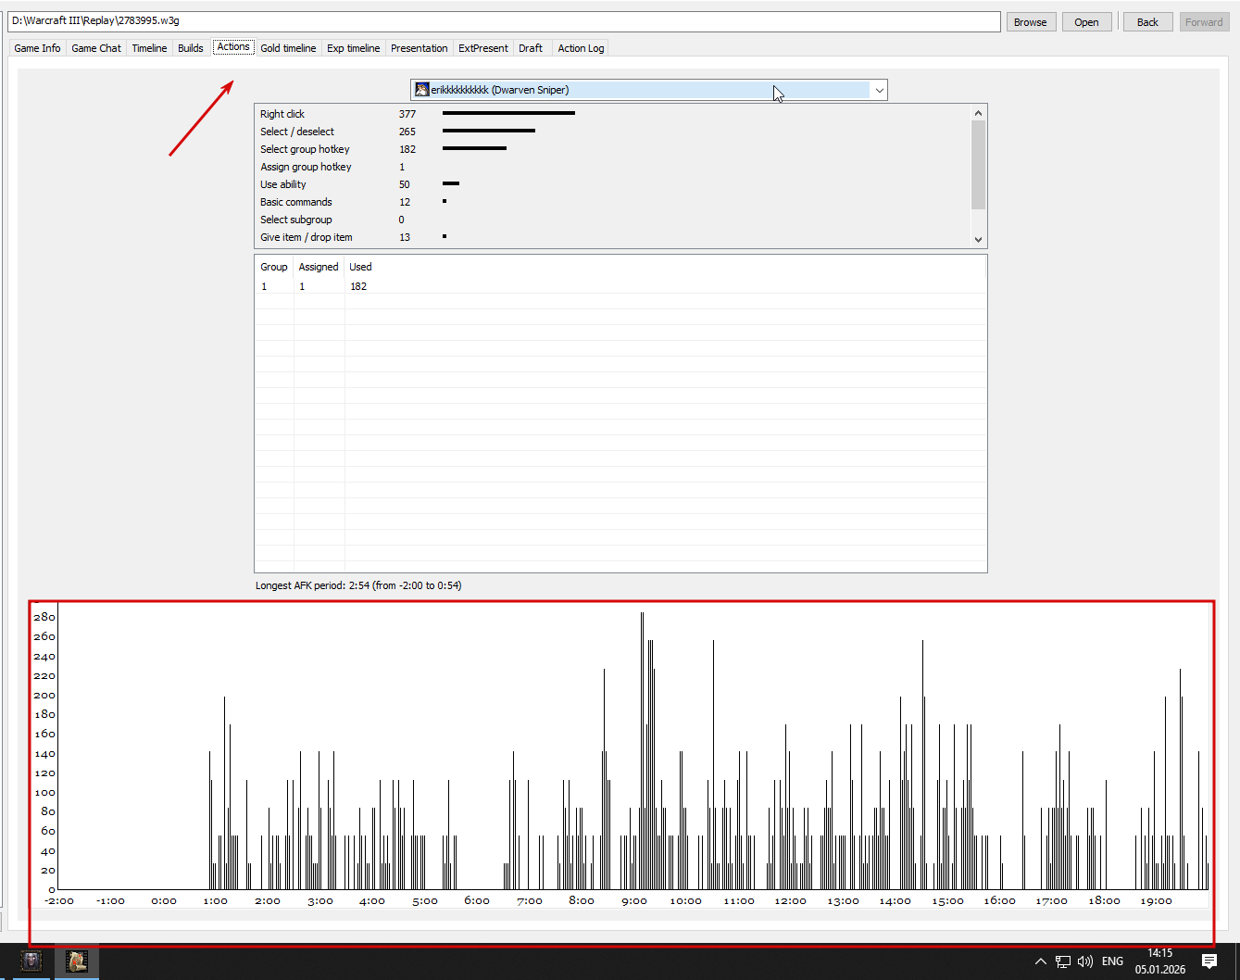Open network status tray icon
The width and height of the screenshot is (1240, 980).
[1063, 961]
